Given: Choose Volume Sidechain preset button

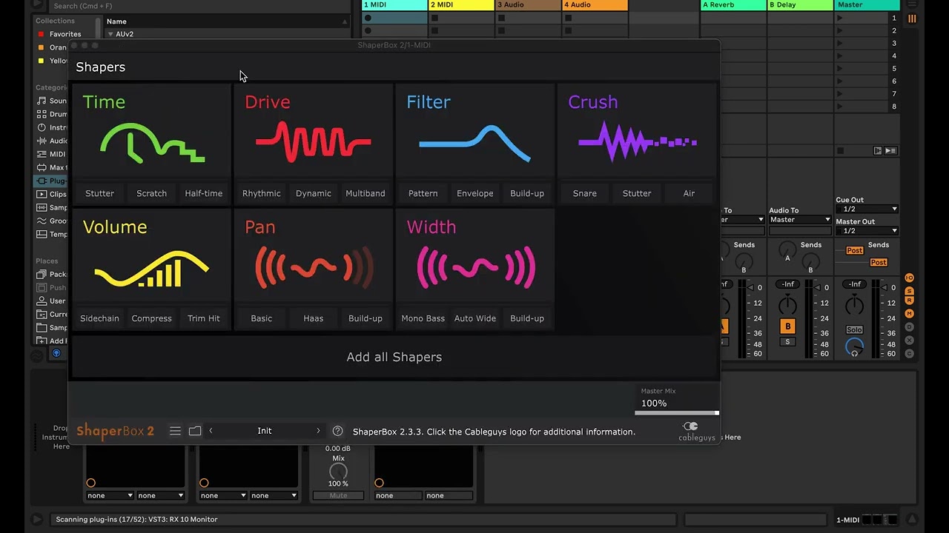Looking at the screenshot, I should [x=99, y=318].
